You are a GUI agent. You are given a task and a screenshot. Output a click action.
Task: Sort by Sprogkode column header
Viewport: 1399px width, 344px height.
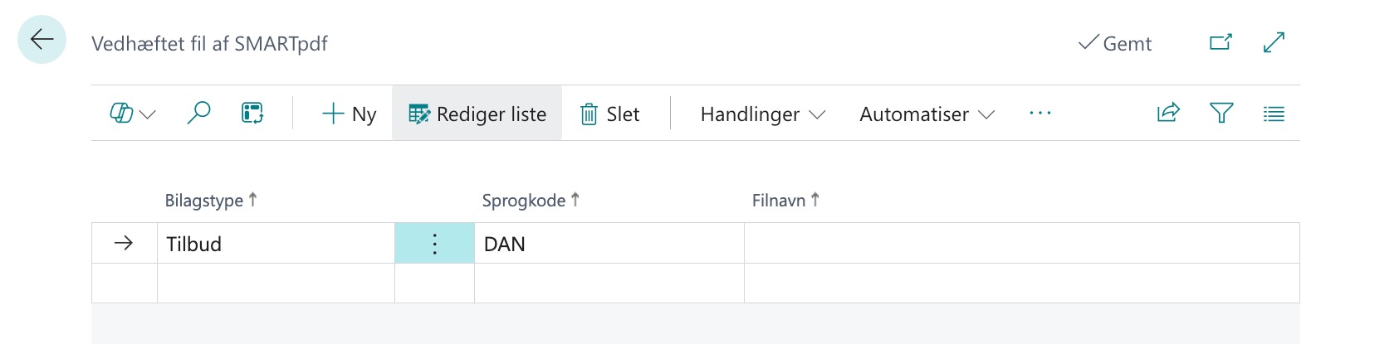(524, 201)
